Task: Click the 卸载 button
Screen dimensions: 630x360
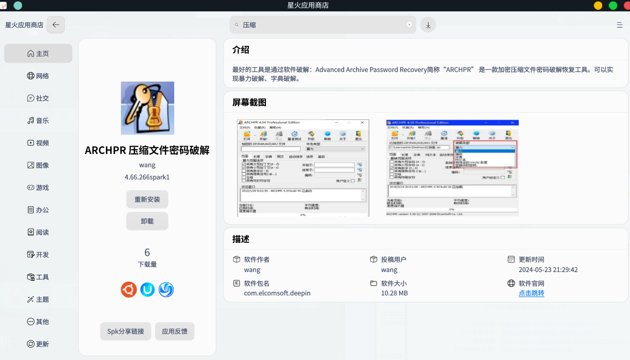Action: pyautogui.click(x=147, y=221)
